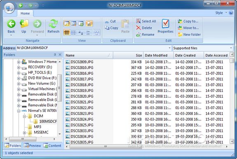The image size is (237, 159).
Task: Click the Paste clipboard icon
Action: 125,23
